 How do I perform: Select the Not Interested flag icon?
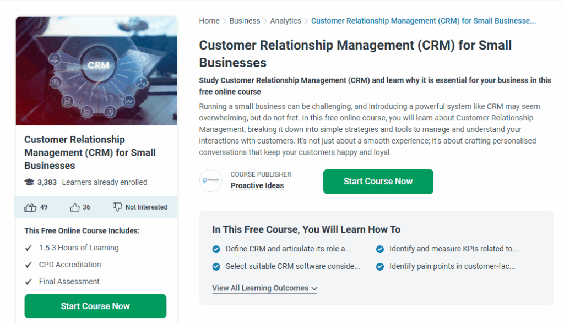click(117, 207)
